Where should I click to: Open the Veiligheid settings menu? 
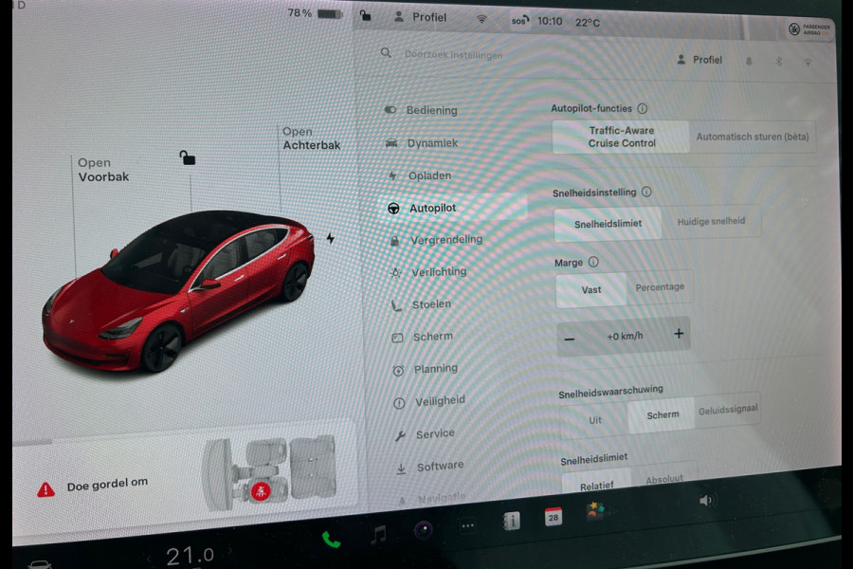[429, 401]
